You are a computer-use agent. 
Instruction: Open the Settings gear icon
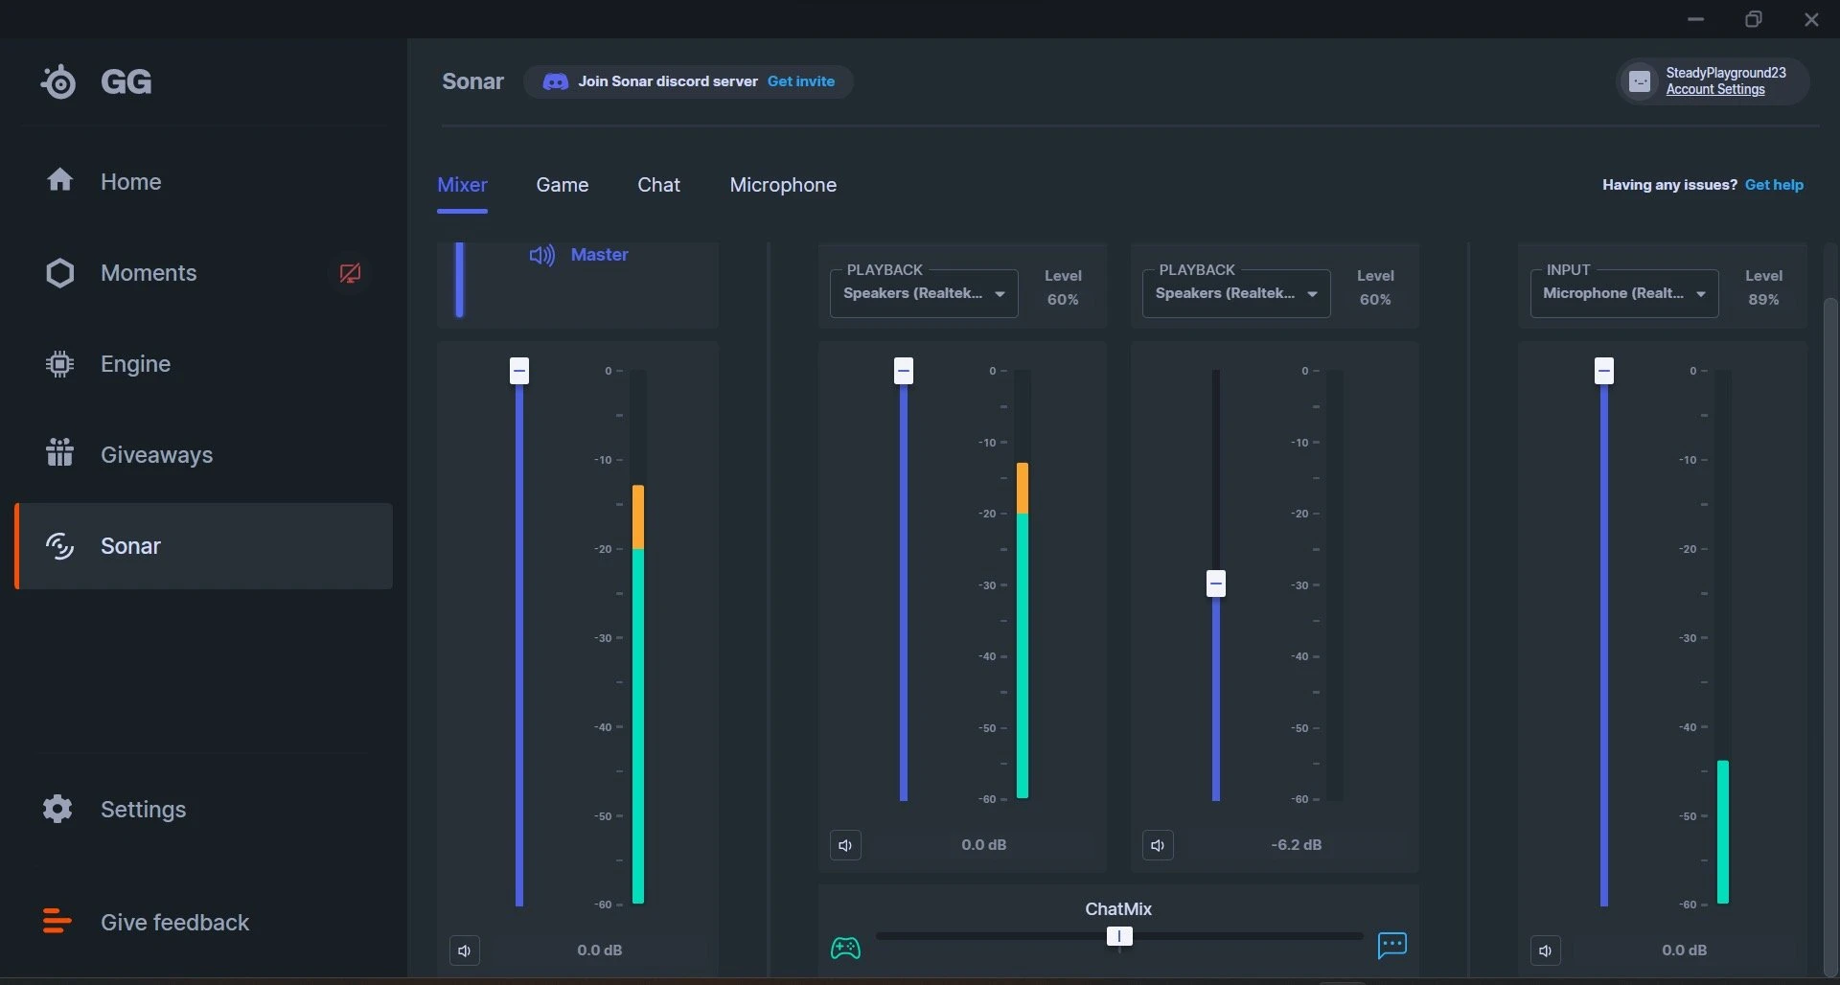(57, 809)
